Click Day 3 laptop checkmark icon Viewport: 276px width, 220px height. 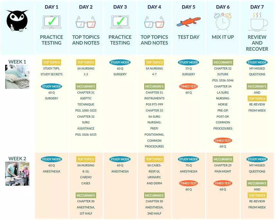click(x=120, y=22)
